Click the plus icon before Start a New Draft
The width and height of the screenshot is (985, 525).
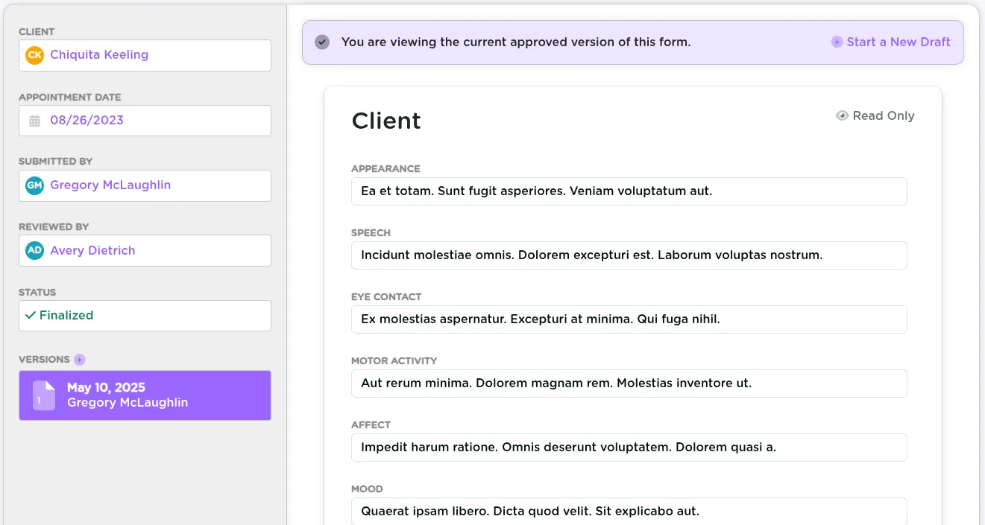(x=837, y=42)
